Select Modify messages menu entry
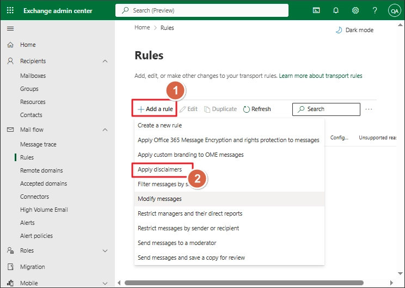Image resolution: width=405 pixels, height=288 pixels. [x=159, y=199]
